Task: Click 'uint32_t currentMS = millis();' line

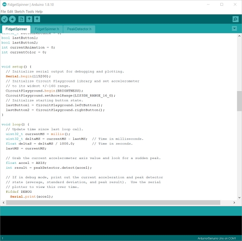Action: click(x=38, y=134)
